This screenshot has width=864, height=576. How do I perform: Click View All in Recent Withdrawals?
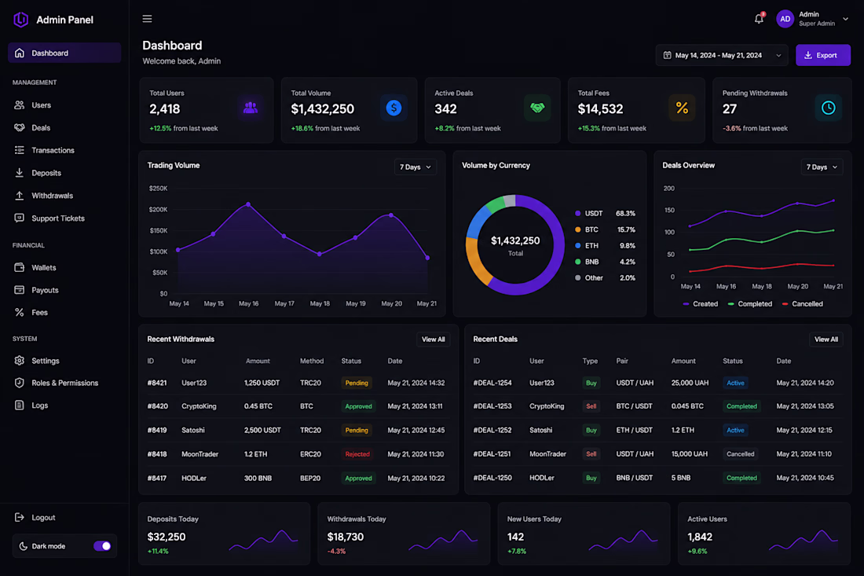[x=433, y=339]
